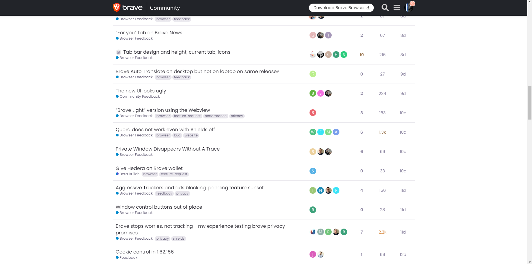Select the feature-request tag on Brave Light topic
This screenshot has height=264, width=532.
tap(187, 116)
